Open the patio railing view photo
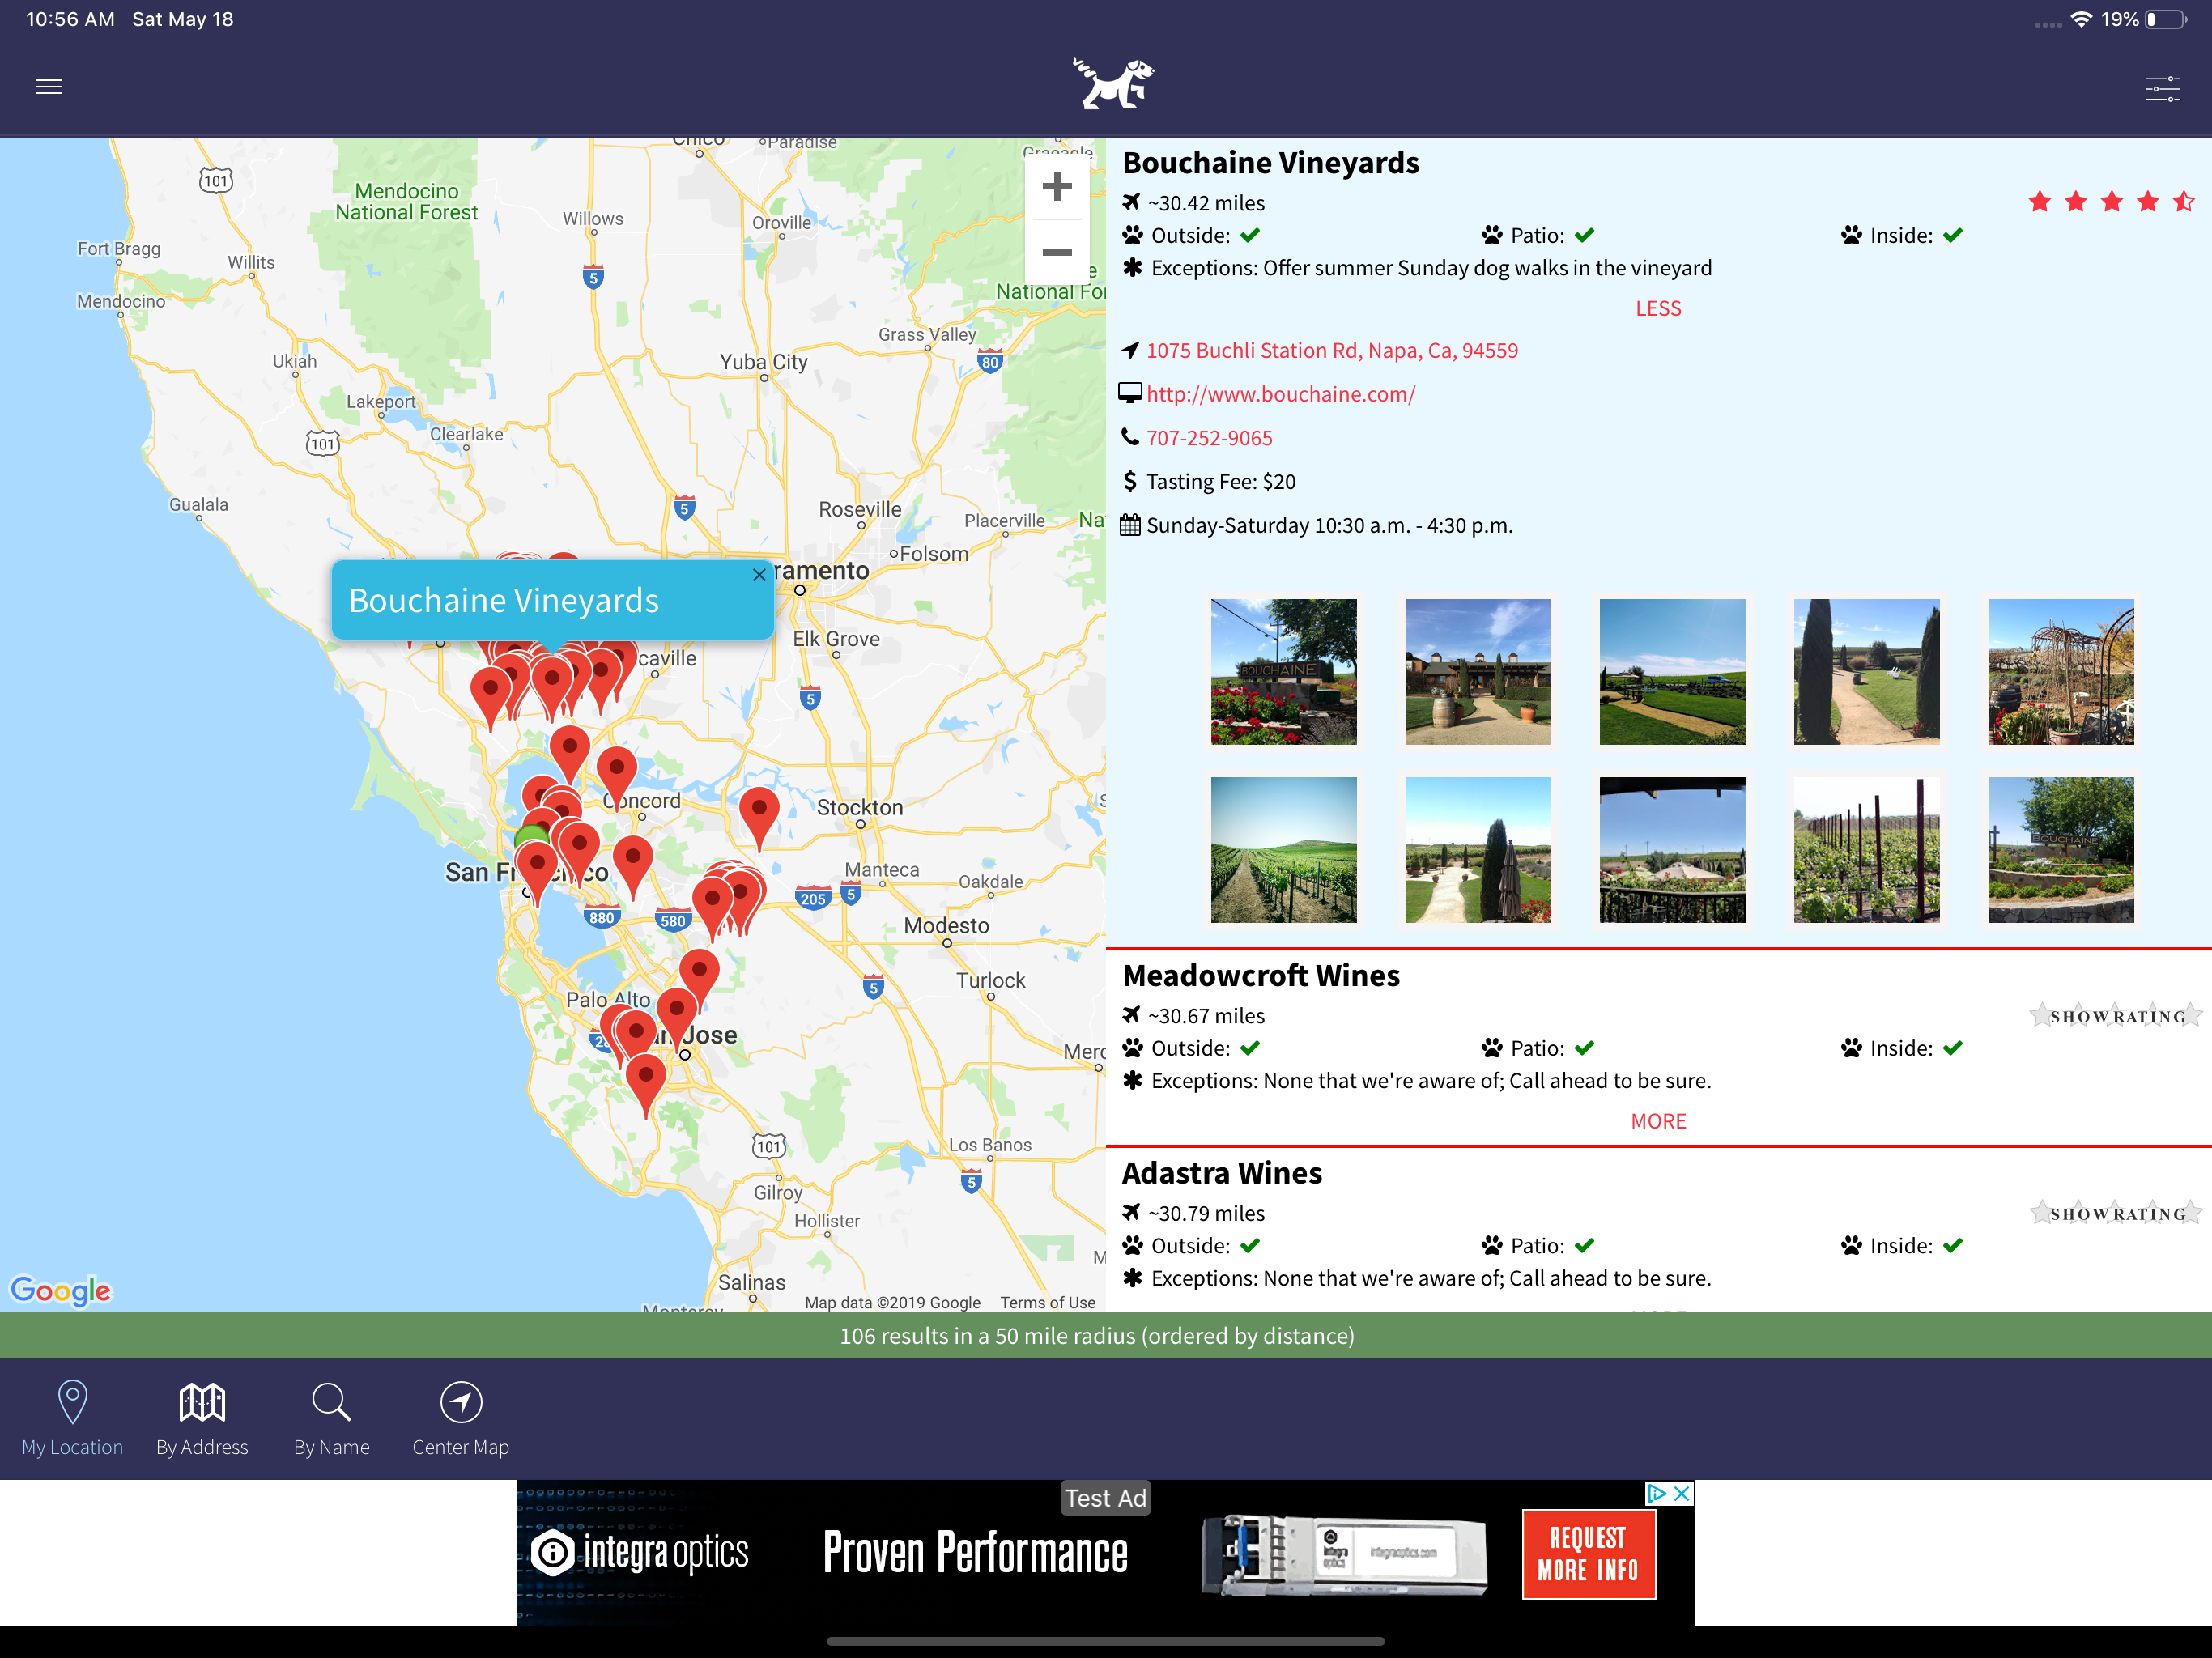 click(x=1672, y=850)
